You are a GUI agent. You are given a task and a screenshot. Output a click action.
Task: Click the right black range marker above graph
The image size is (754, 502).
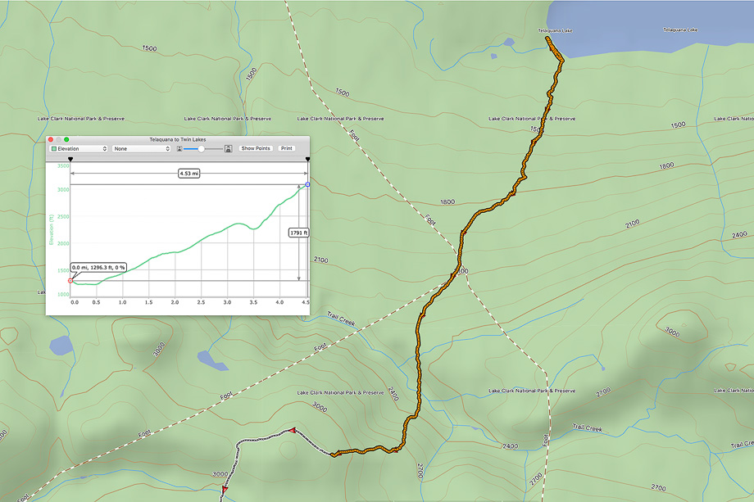[308, 159]
